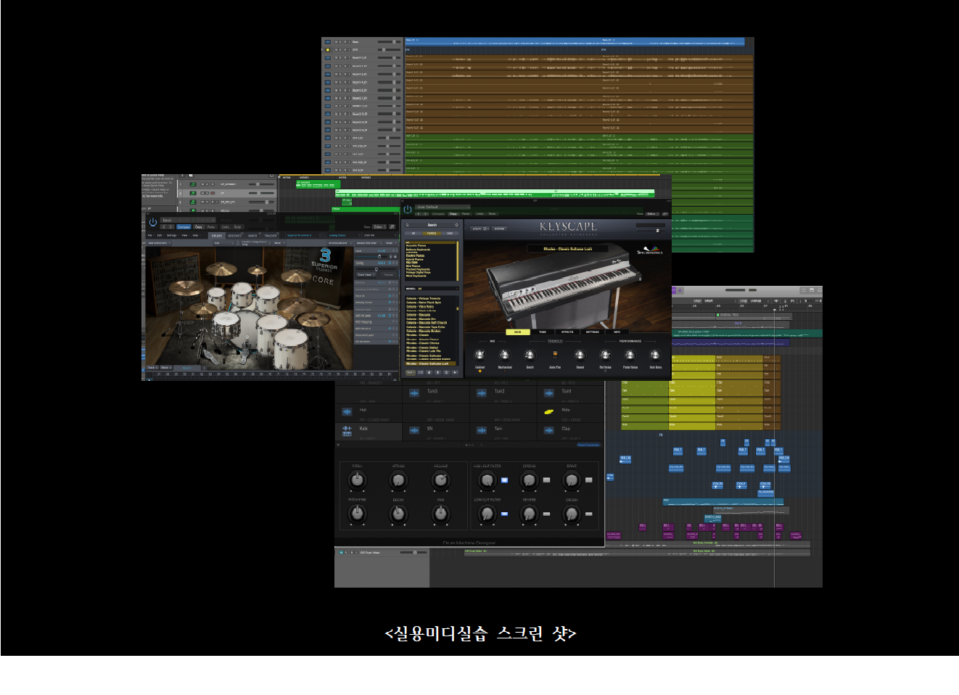959x695 pixels.
Task: Toggle Spread effect switch
Action: tap(546, 480)
